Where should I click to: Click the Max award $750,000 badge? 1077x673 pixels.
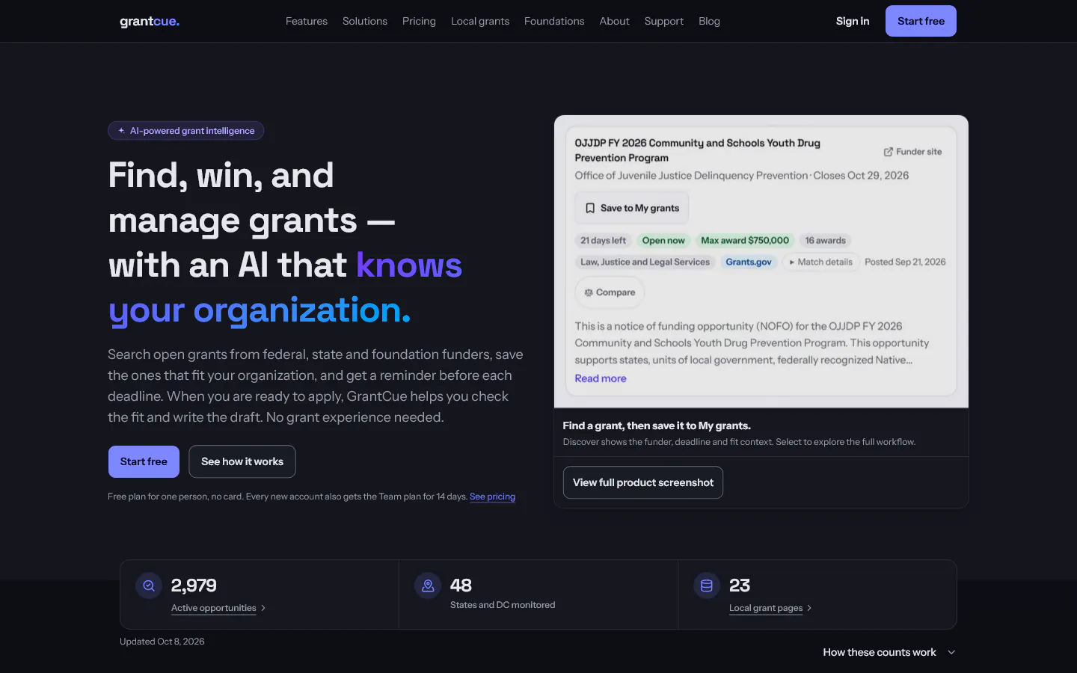pos(745,240)
